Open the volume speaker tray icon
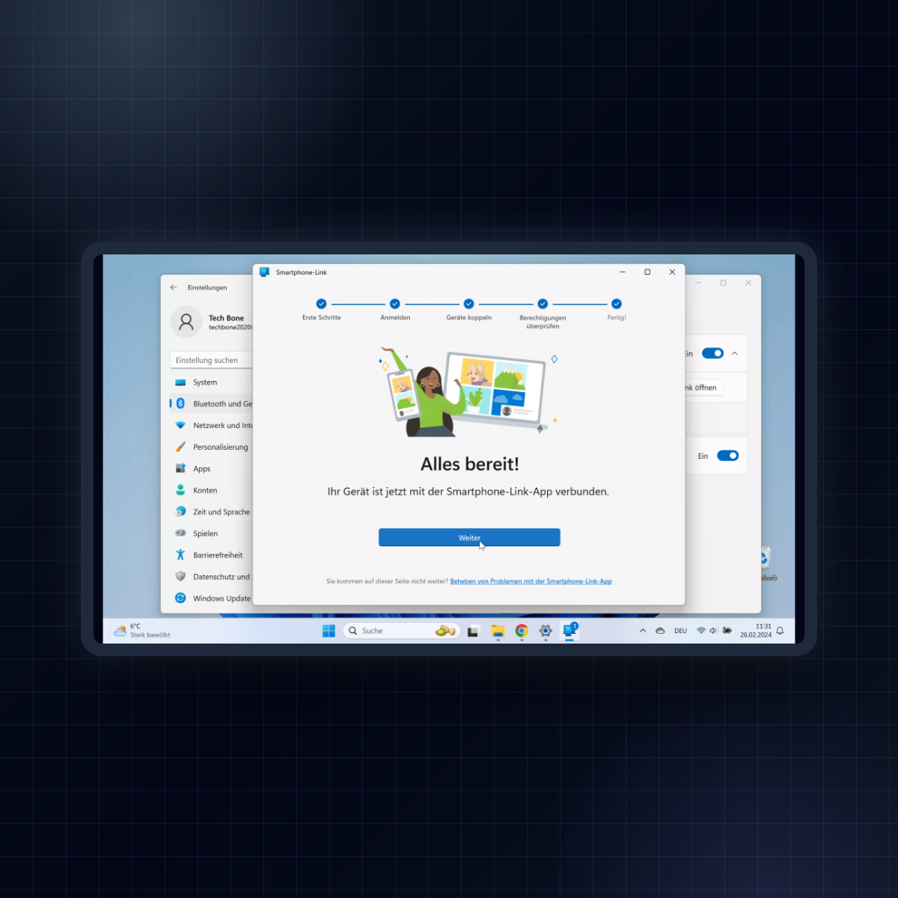Viewport: 898px width, 898px height. 713,631
